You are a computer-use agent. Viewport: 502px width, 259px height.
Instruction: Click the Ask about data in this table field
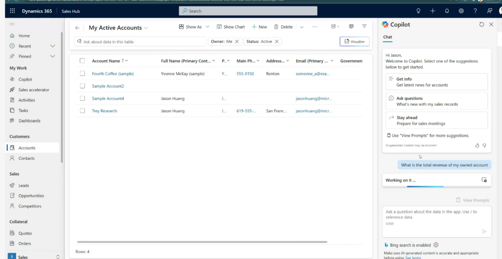tap(140, 42)
